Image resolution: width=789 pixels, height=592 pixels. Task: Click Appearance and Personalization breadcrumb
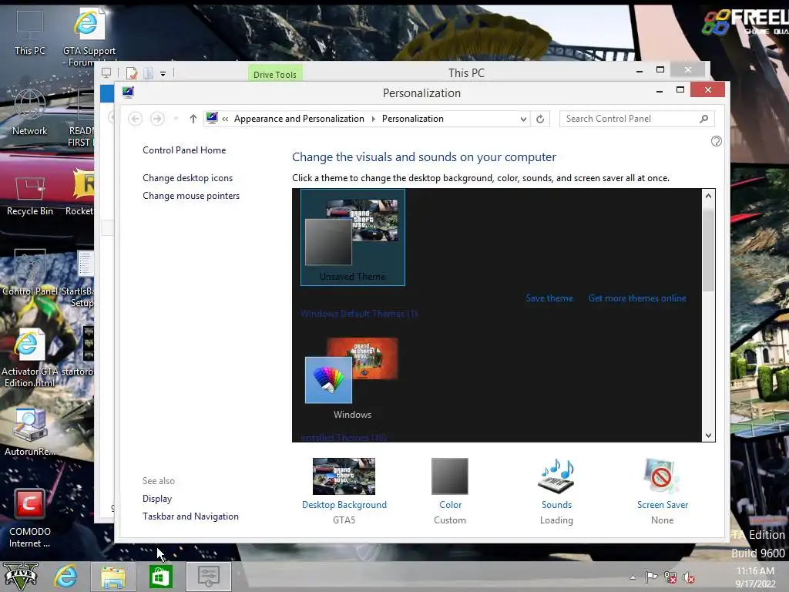click(299, 119)
